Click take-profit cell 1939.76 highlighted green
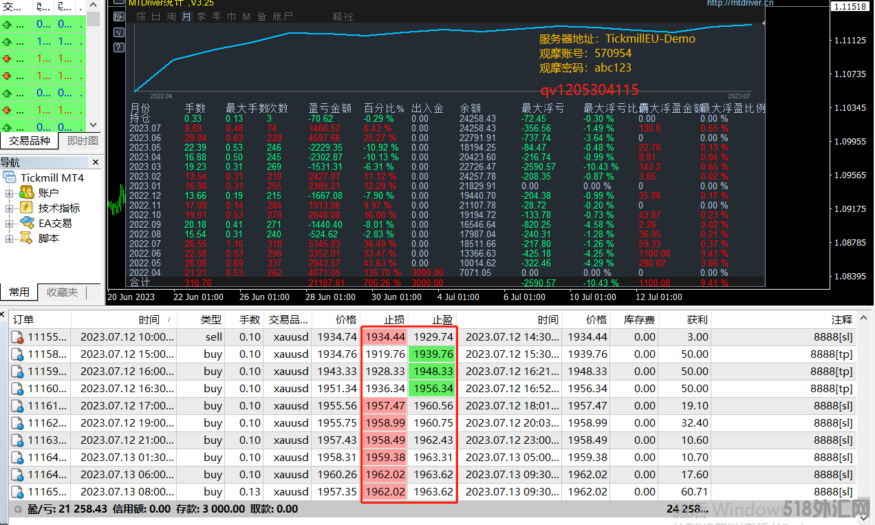Viewport: 875px width, 525px height. (x=433, y=354)
